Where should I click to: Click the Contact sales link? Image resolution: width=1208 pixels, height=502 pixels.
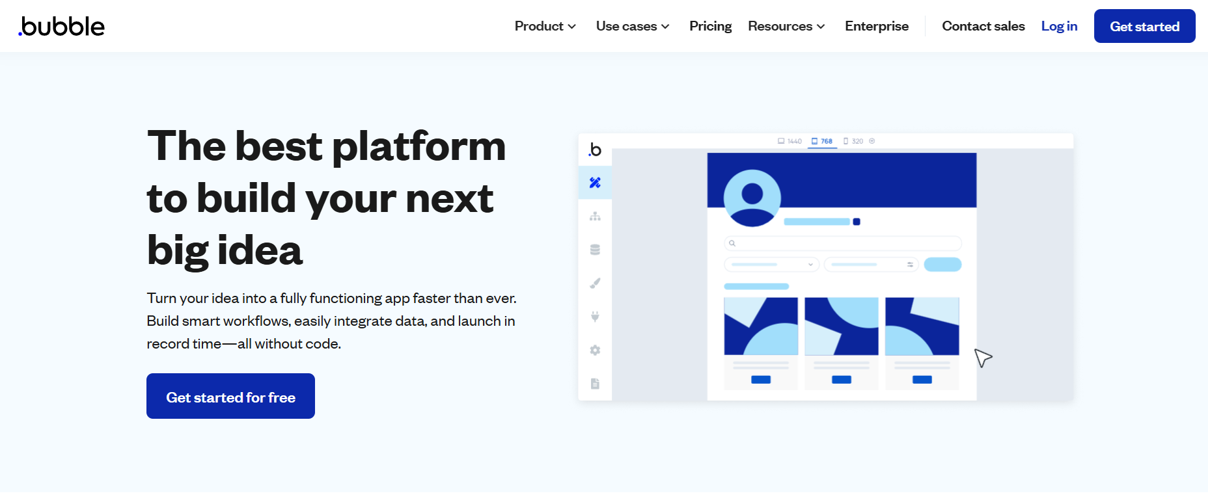pos(983,26)
